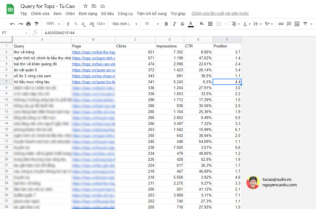Image resolution: width=316 pixels, height=209 pixels.
Task: Select the Paint format tool
Action: tap(36, 24)
